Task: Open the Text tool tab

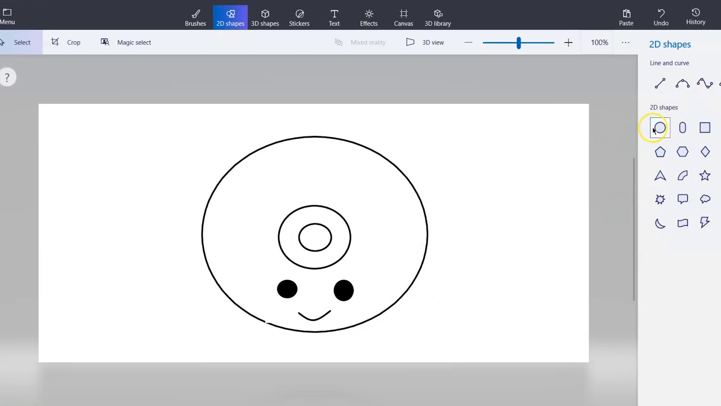Action: (x=334, y=17)
